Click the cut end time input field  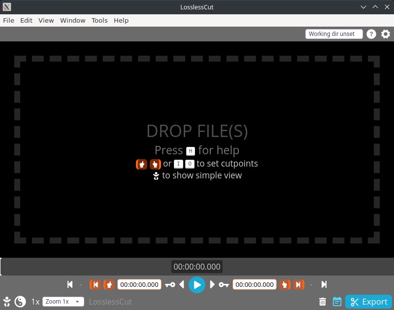[255, 284]
